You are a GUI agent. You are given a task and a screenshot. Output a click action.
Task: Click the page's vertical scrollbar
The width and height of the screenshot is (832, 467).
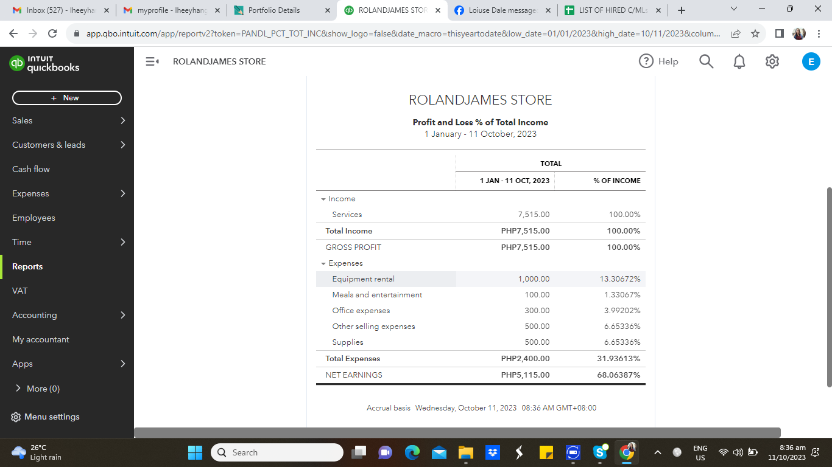[828, 287]
